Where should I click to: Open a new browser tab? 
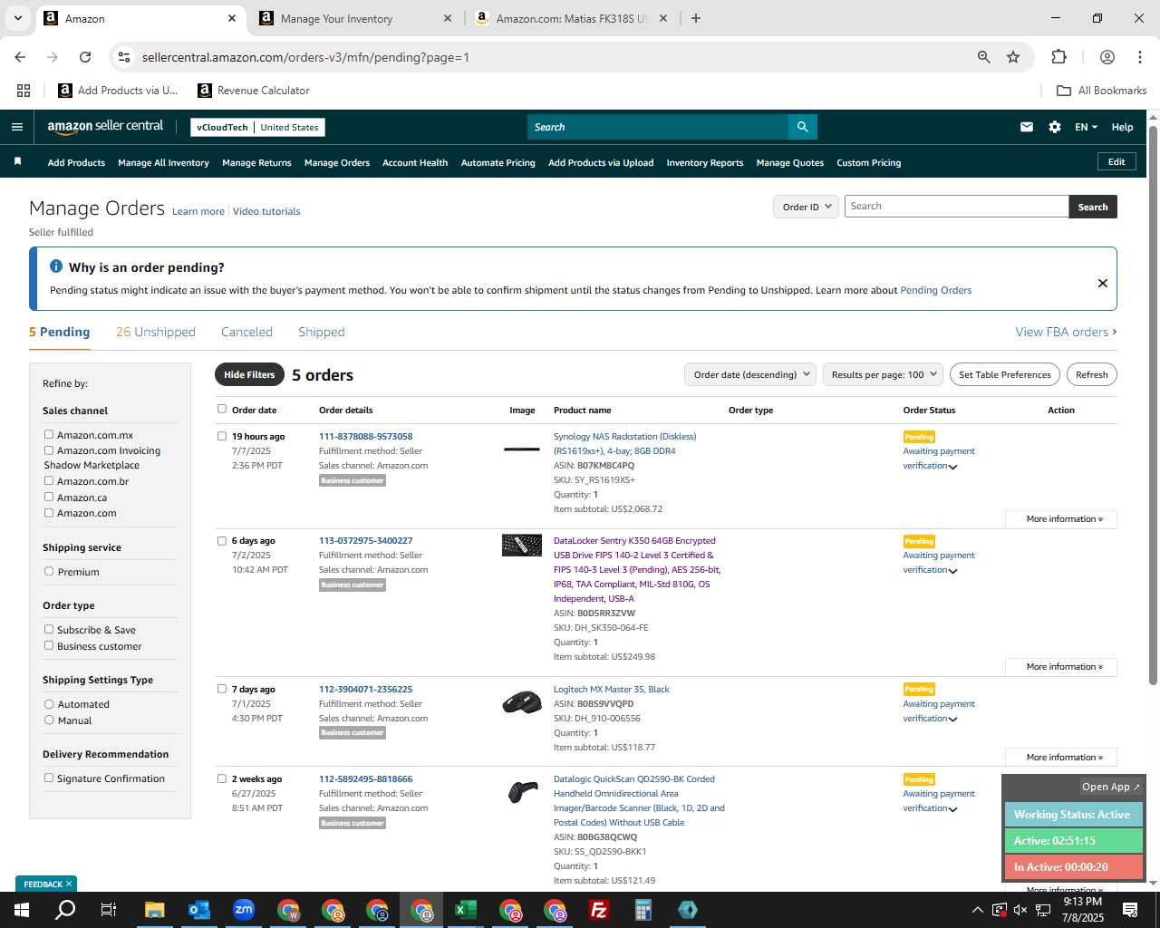click(x=696, y=18)
